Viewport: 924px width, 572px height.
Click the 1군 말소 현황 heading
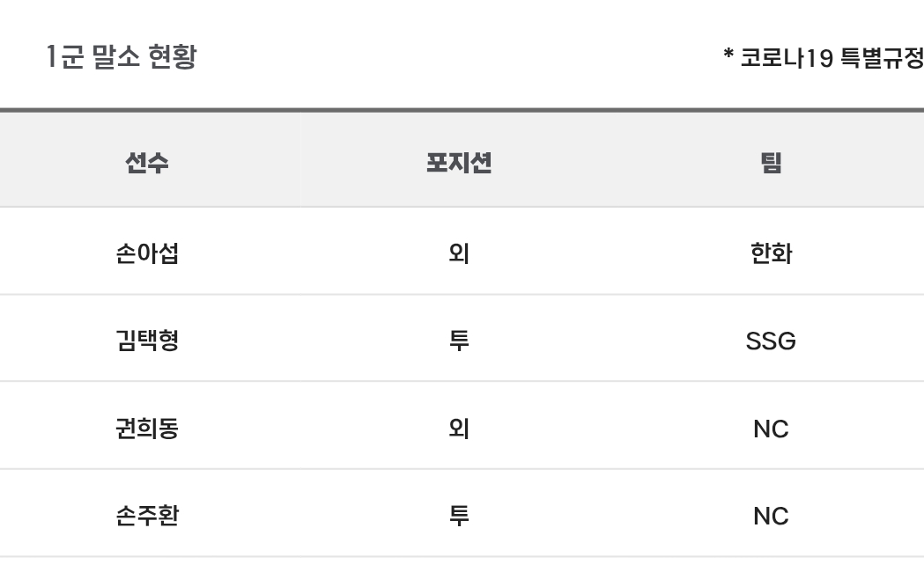[x=122, y=56]
